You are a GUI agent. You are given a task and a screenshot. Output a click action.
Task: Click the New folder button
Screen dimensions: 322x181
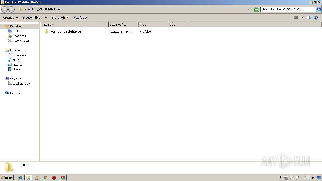tap(80, 18)
